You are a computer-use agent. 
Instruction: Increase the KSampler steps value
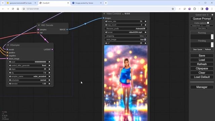click(49, 69)
